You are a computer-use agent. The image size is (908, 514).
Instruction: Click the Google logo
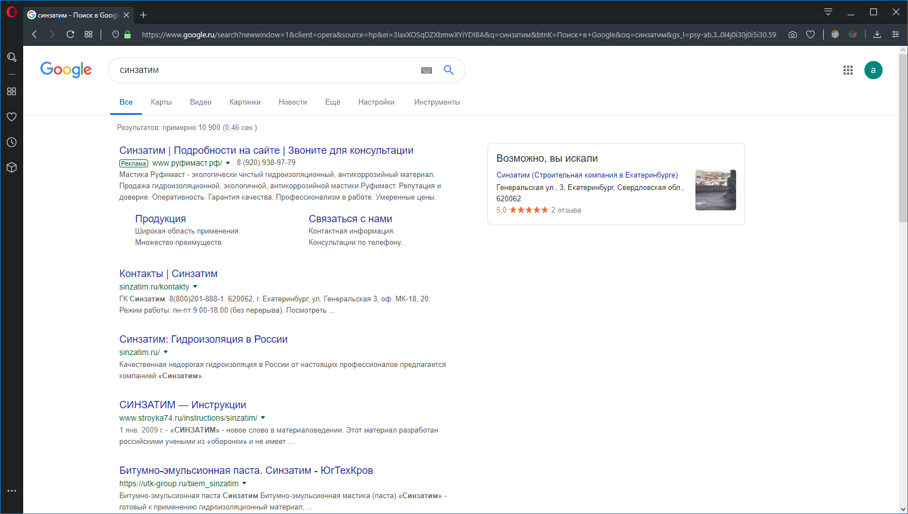pyautogui.click(x=66, y=70)
